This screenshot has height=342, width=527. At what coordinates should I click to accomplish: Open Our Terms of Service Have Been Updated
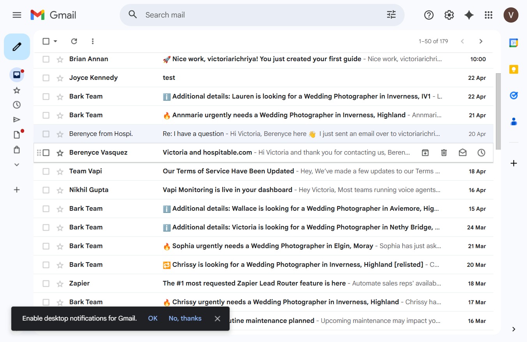point(263,171)
